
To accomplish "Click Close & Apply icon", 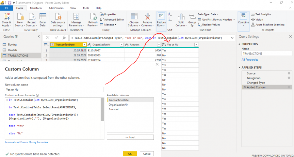I will [7, 17].
